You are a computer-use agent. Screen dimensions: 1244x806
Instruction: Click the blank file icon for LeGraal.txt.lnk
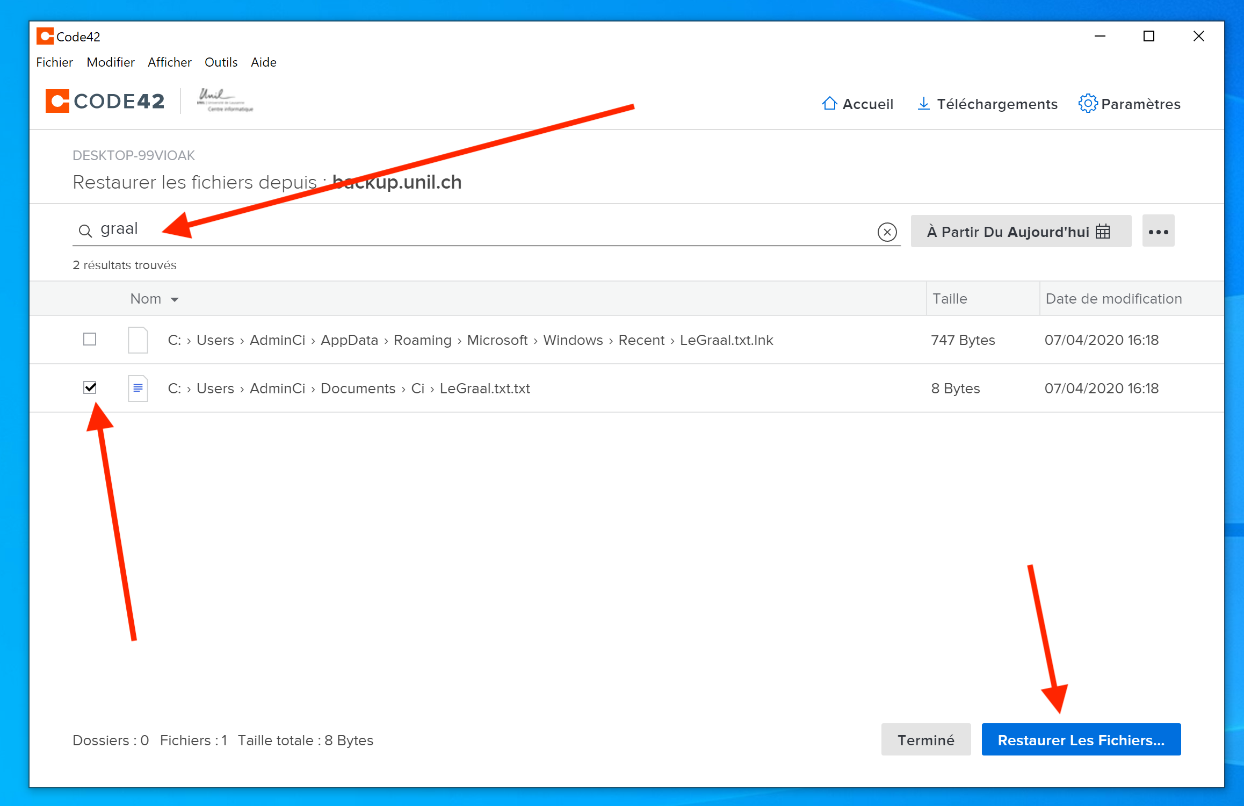click(x=138, y=340)
